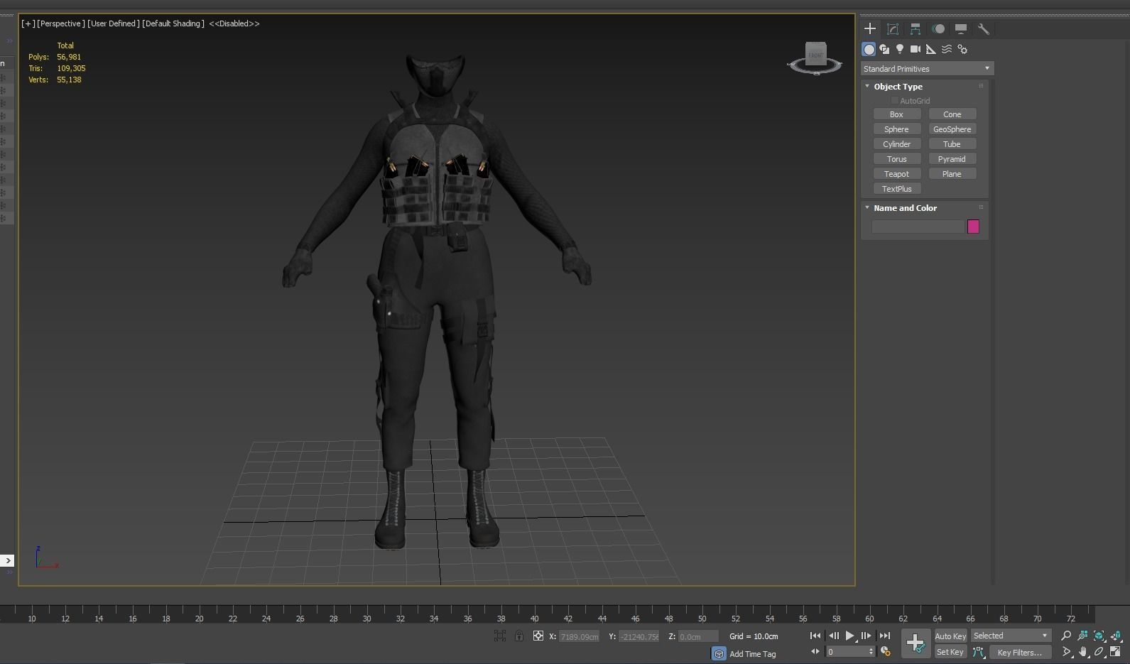Create a Cylinder primitive

[896, 144]
